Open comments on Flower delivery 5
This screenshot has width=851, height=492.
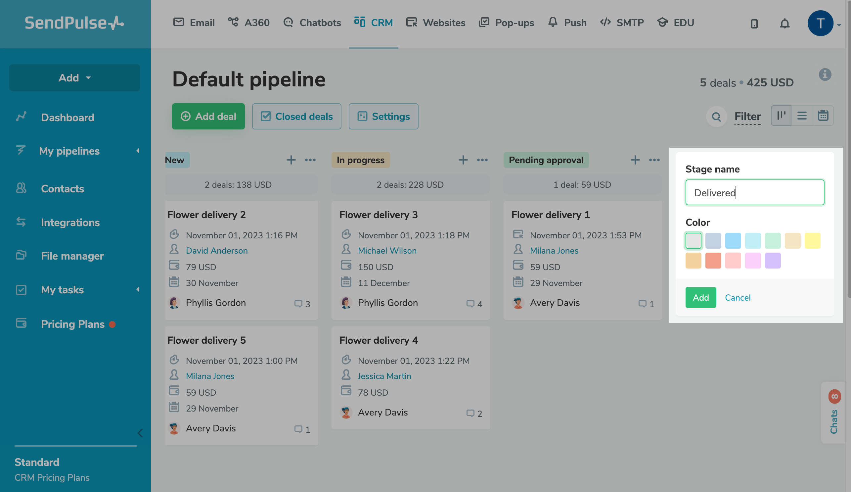[x=302, y=429]
